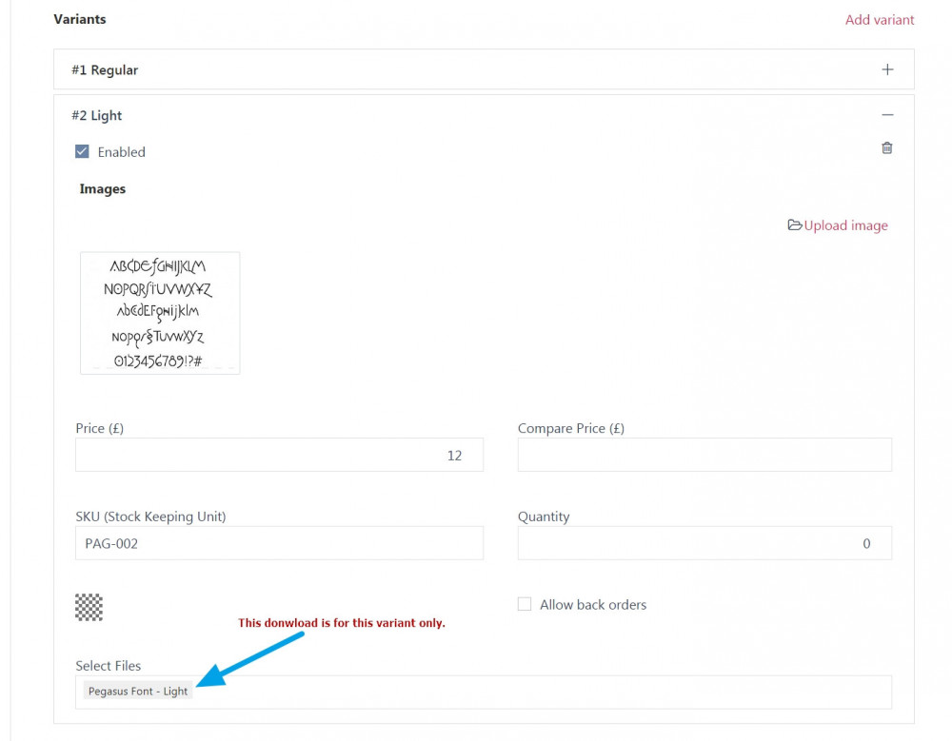Click into the Price (£) field
The image size is (952, 741).
click(279, 455)
